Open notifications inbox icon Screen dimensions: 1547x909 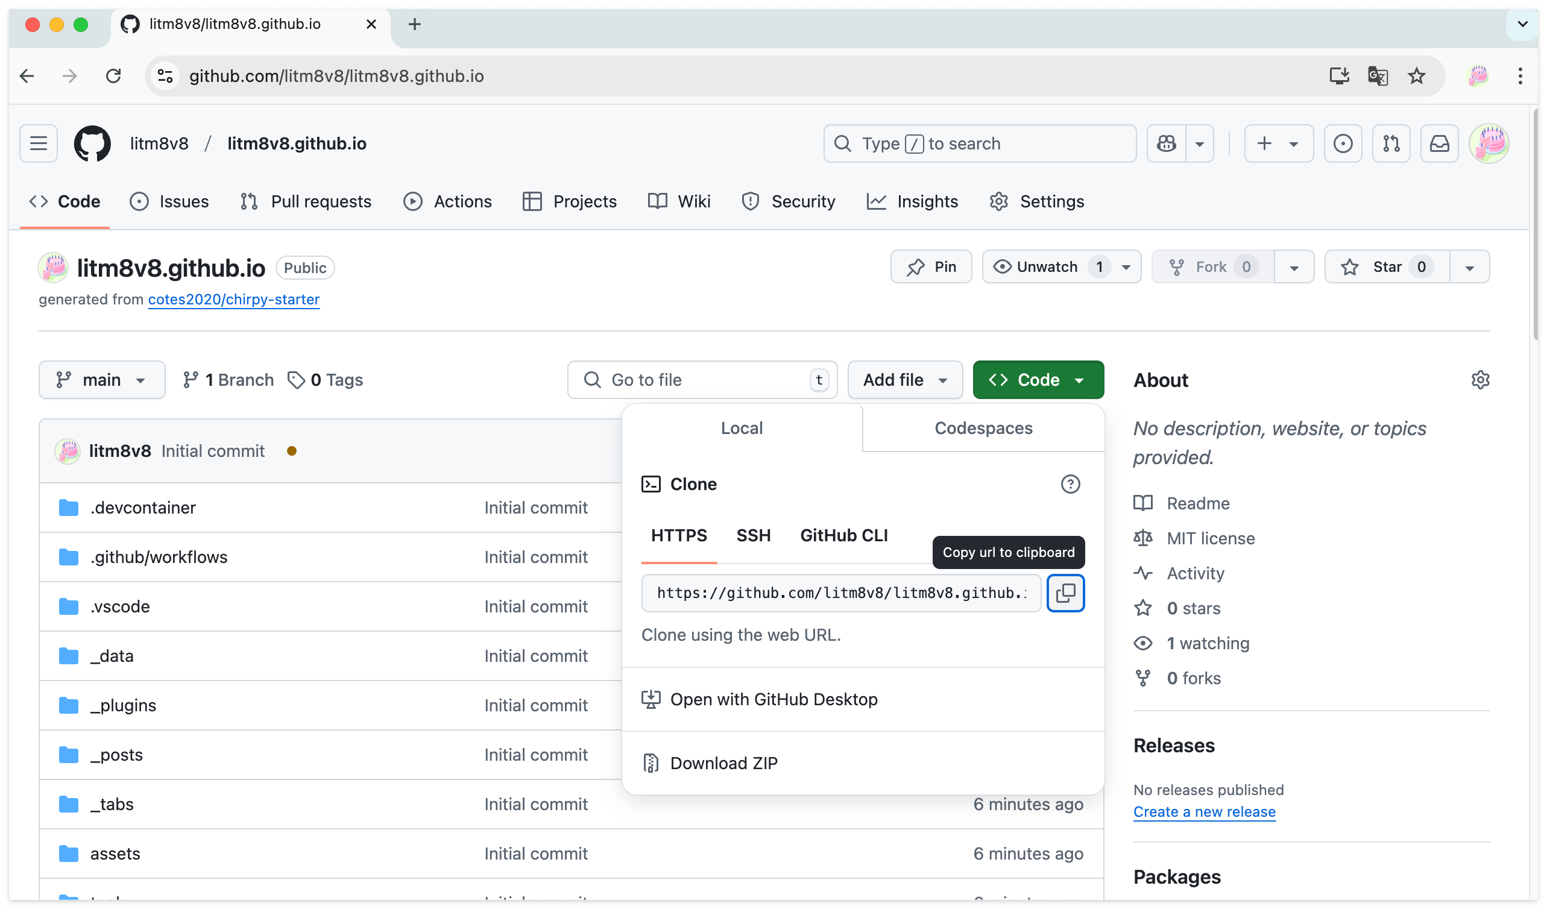(1439, 143)
